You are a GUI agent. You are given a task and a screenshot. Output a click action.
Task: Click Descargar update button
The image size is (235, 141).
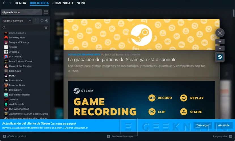202,125
